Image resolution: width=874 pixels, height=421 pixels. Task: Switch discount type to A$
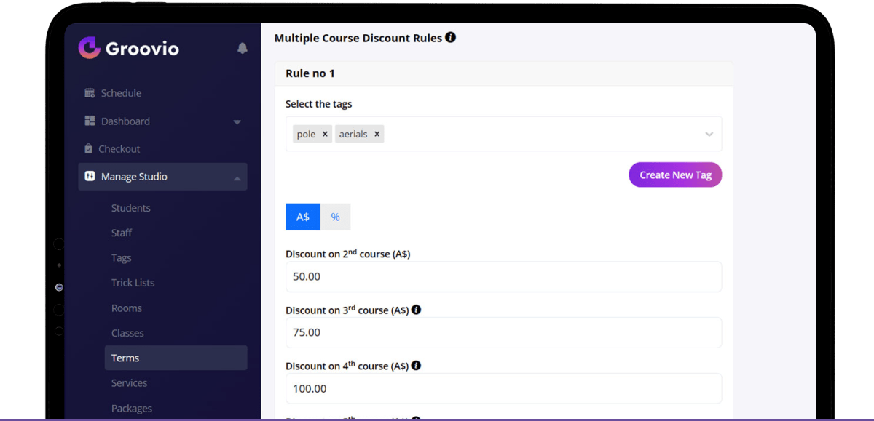pyautogui.click(x=303, y=217)
